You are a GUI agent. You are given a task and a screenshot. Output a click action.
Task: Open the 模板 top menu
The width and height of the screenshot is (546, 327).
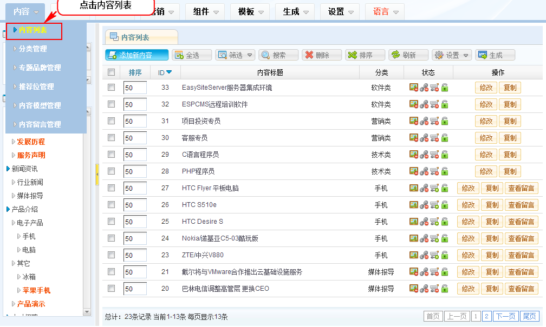(251, 11)
